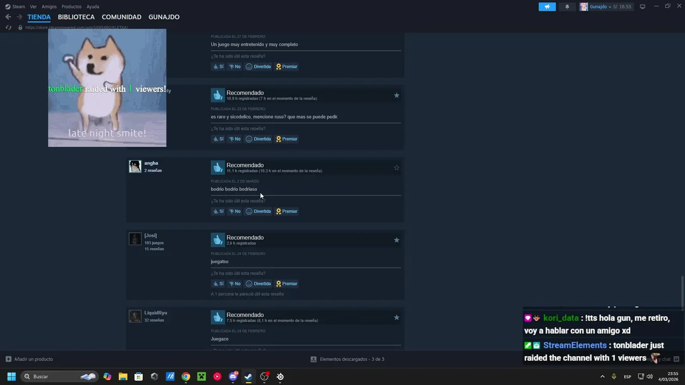Reload the store page
Screen dimensions: 685x385
(8, 27)
